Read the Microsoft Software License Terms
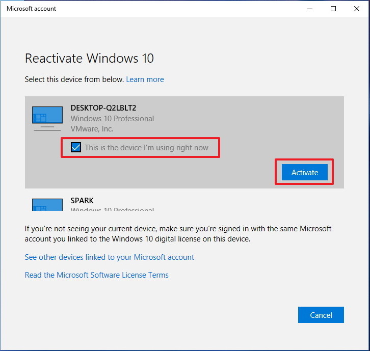 tap(96, 275)
